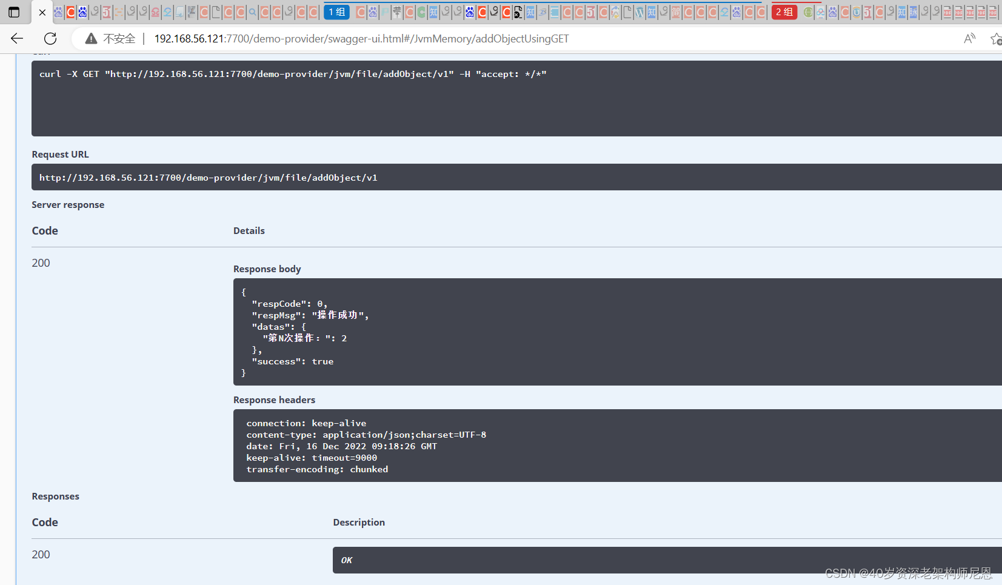Click the '"respCode": 0,' line
Viewport: 1002px width, 585px height.
(289, 304)
